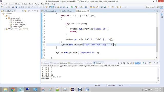Open the Debug button dropdown arrow
The width and height of the screenshot is (164, 92).
pyautogui.click(x=69, y=7)
